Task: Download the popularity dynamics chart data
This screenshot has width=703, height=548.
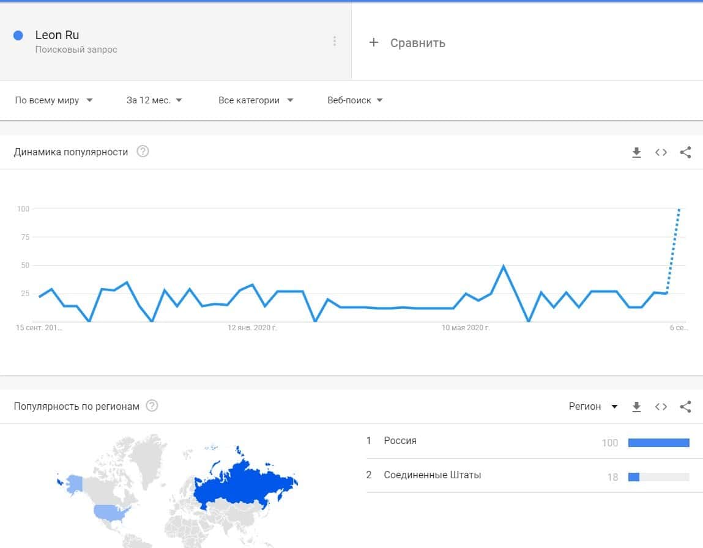Action: click(x=636, y=152)
